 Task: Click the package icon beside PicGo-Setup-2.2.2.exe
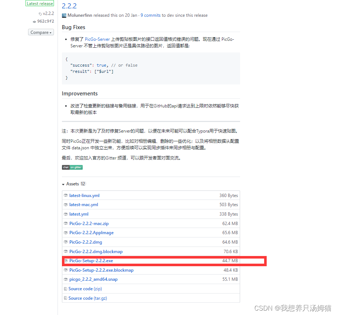tap(66, 261)
